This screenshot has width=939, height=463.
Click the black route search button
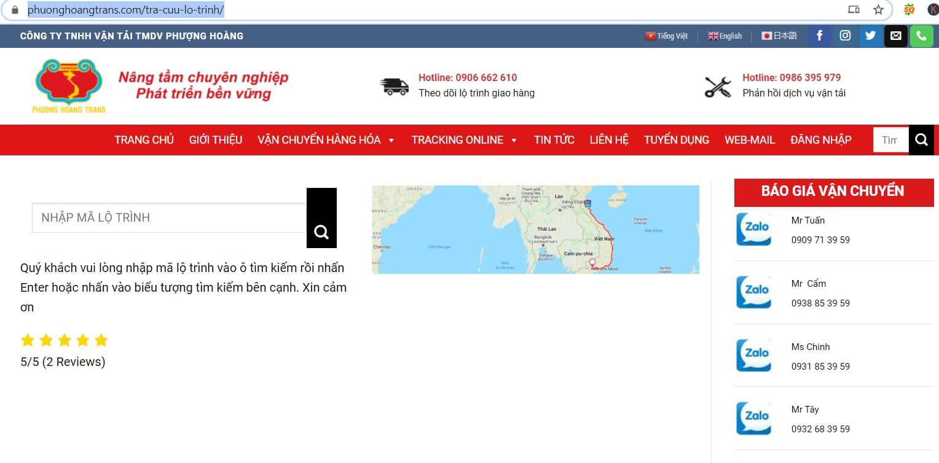[321, 218]
